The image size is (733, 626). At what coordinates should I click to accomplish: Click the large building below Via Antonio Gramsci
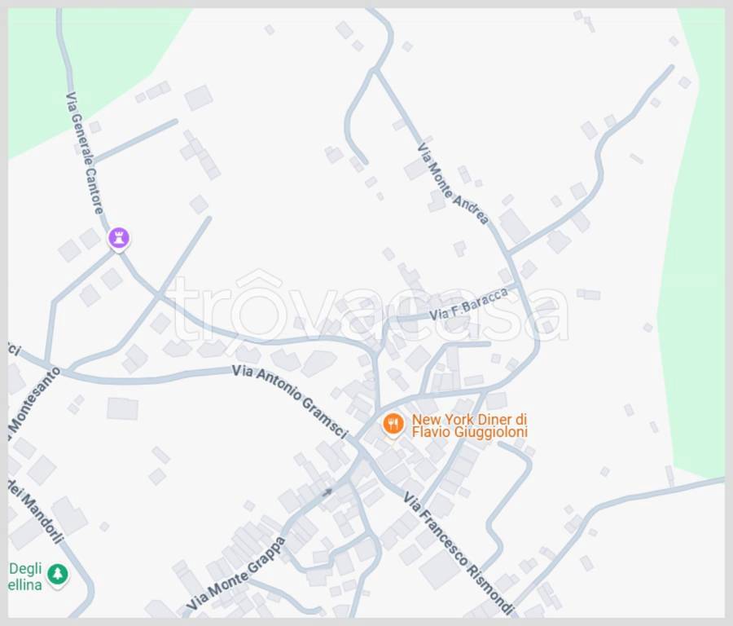(x=122, y=408)
